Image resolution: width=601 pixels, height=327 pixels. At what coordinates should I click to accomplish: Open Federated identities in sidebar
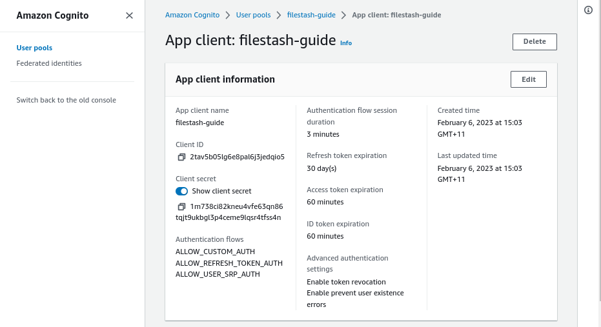(x=49, y=63)
